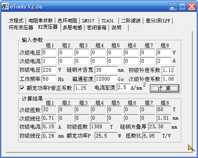Click the 电流密度 field showing 2.5
Screen dimensions: 198x158
point(123,88)
